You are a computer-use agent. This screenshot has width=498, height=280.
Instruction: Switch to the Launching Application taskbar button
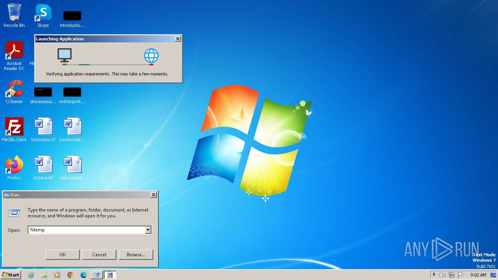(x=110, y=275)
